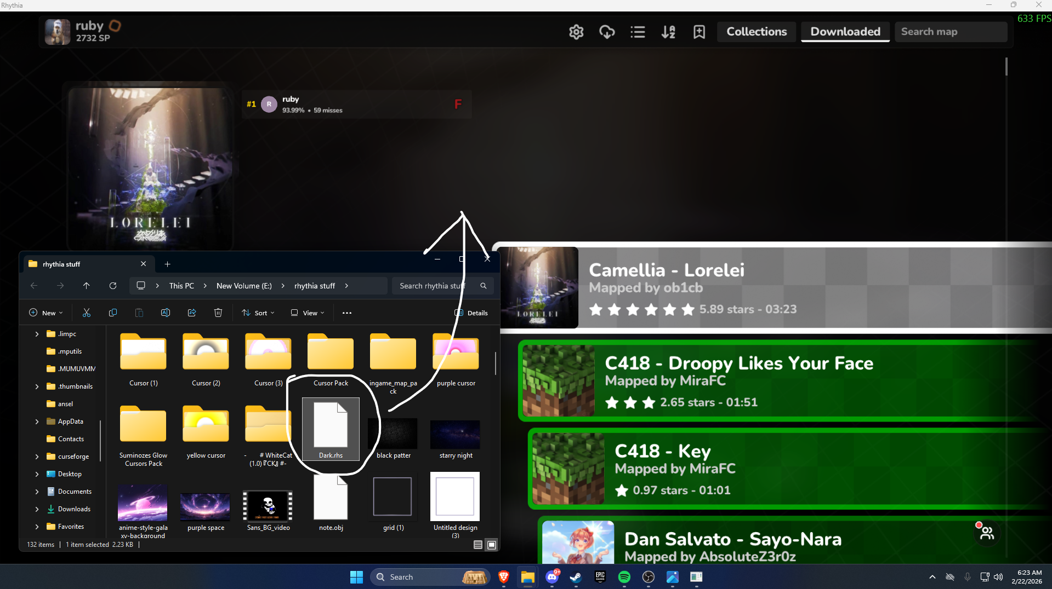
Task: Click the Share icon in File Explorer
Action: pos(192,313)
